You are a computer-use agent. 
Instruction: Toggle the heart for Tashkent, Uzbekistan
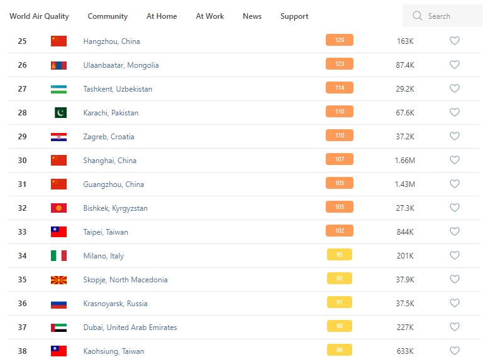click(x=455, y=89)
